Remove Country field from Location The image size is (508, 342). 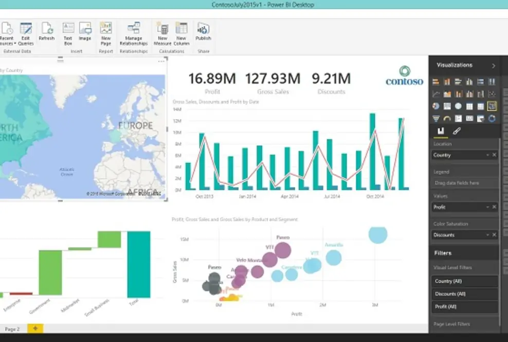pos(494,155)
